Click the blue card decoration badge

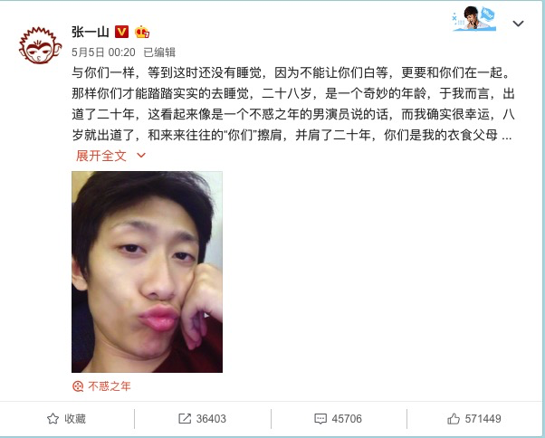click(x=474, y=19)
